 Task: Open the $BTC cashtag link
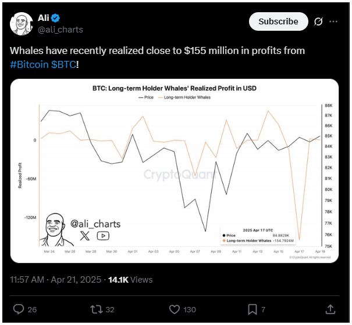pos(63,64)
